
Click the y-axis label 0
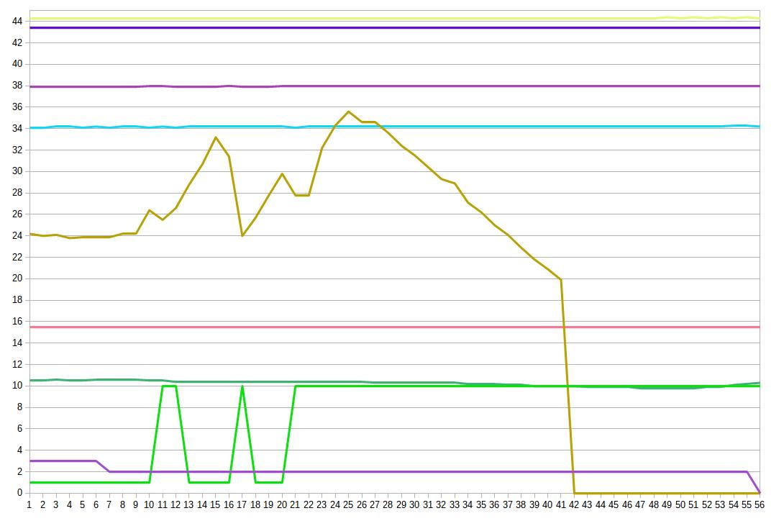tap(19, 493)
